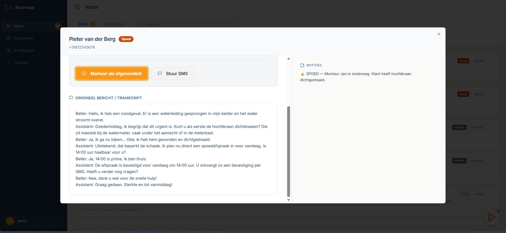This screenshot has height=233, width=506.
Task: Click the Concepten document icon in sidebar
Action: (8, 38)
